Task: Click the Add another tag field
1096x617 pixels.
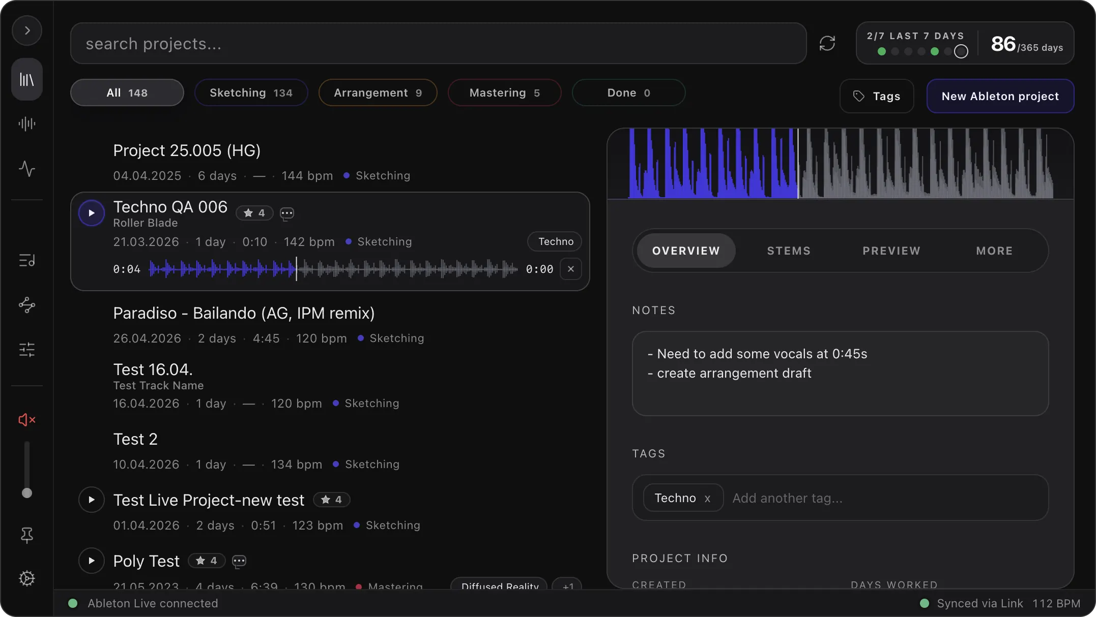Action: [884, 498]
